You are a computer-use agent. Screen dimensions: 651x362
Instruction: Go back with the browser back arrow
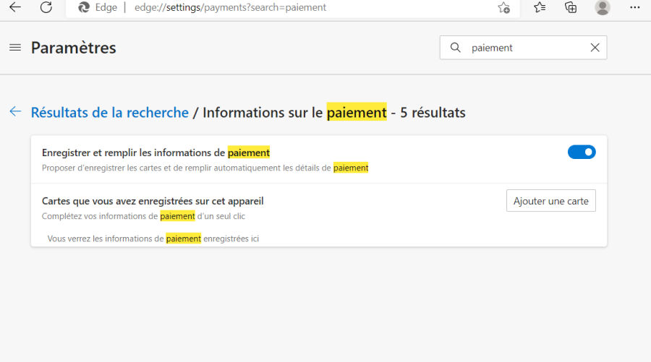coord(15,7)
